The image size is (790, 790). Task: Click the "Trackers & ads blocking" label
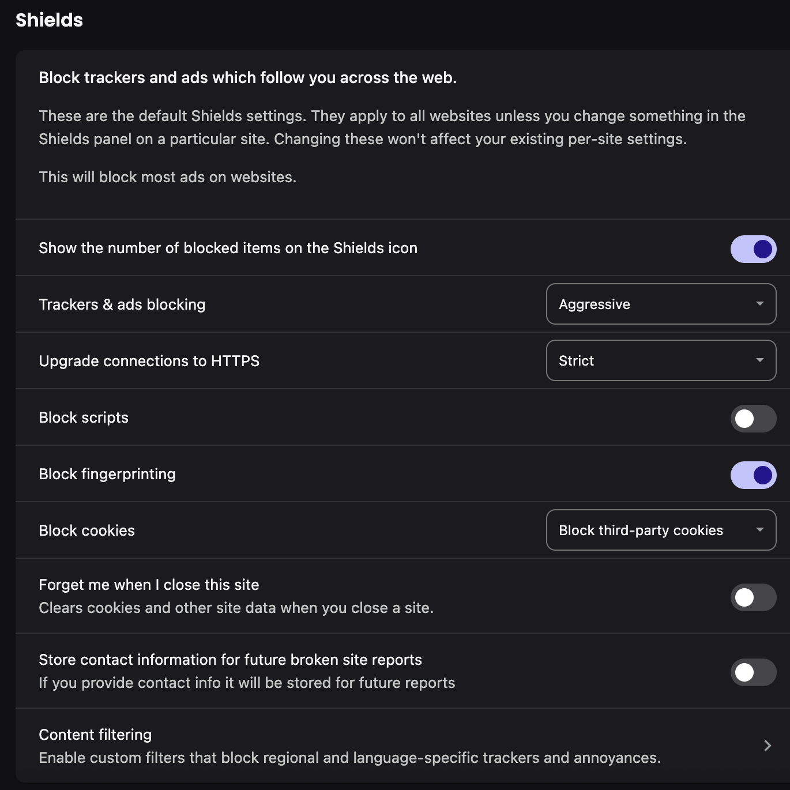coord(122,304)
